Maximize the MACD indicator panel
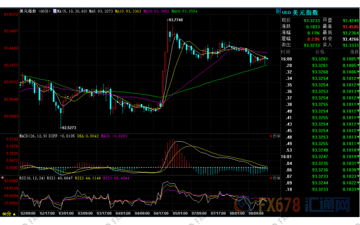 click(275, 136)
